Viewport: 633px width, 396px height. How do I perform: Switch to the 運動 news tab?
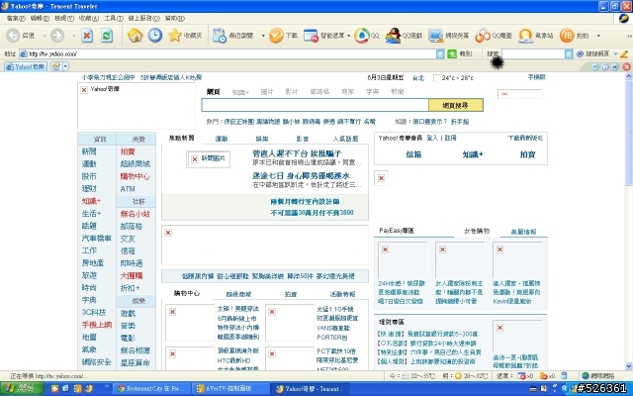pos(222,139)
